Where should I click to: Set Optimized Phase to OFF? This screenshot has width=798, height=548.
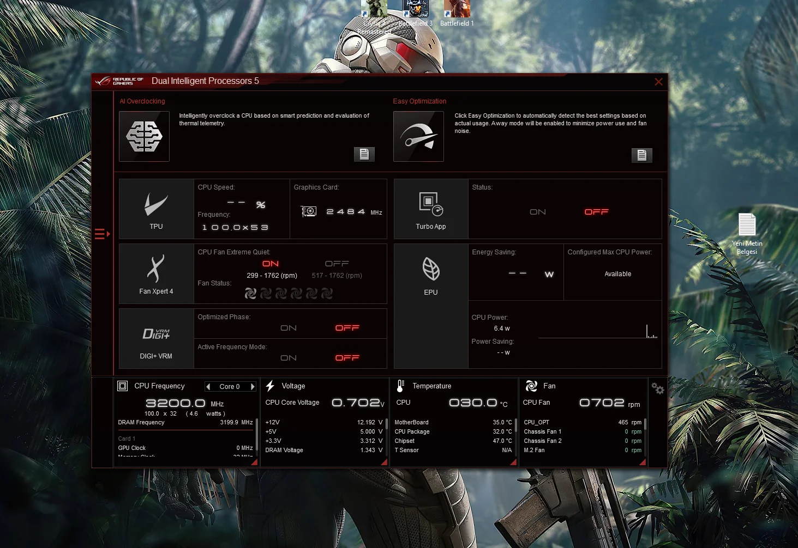click(347, 328)
